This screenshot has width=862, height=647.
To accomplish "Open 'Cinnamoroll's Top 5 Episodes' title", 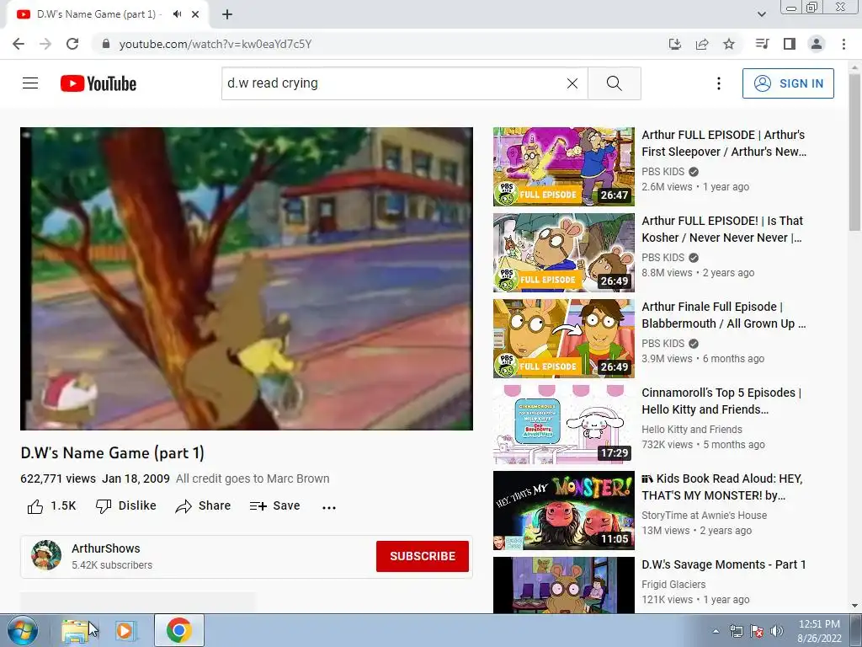I will pos(721,400).
